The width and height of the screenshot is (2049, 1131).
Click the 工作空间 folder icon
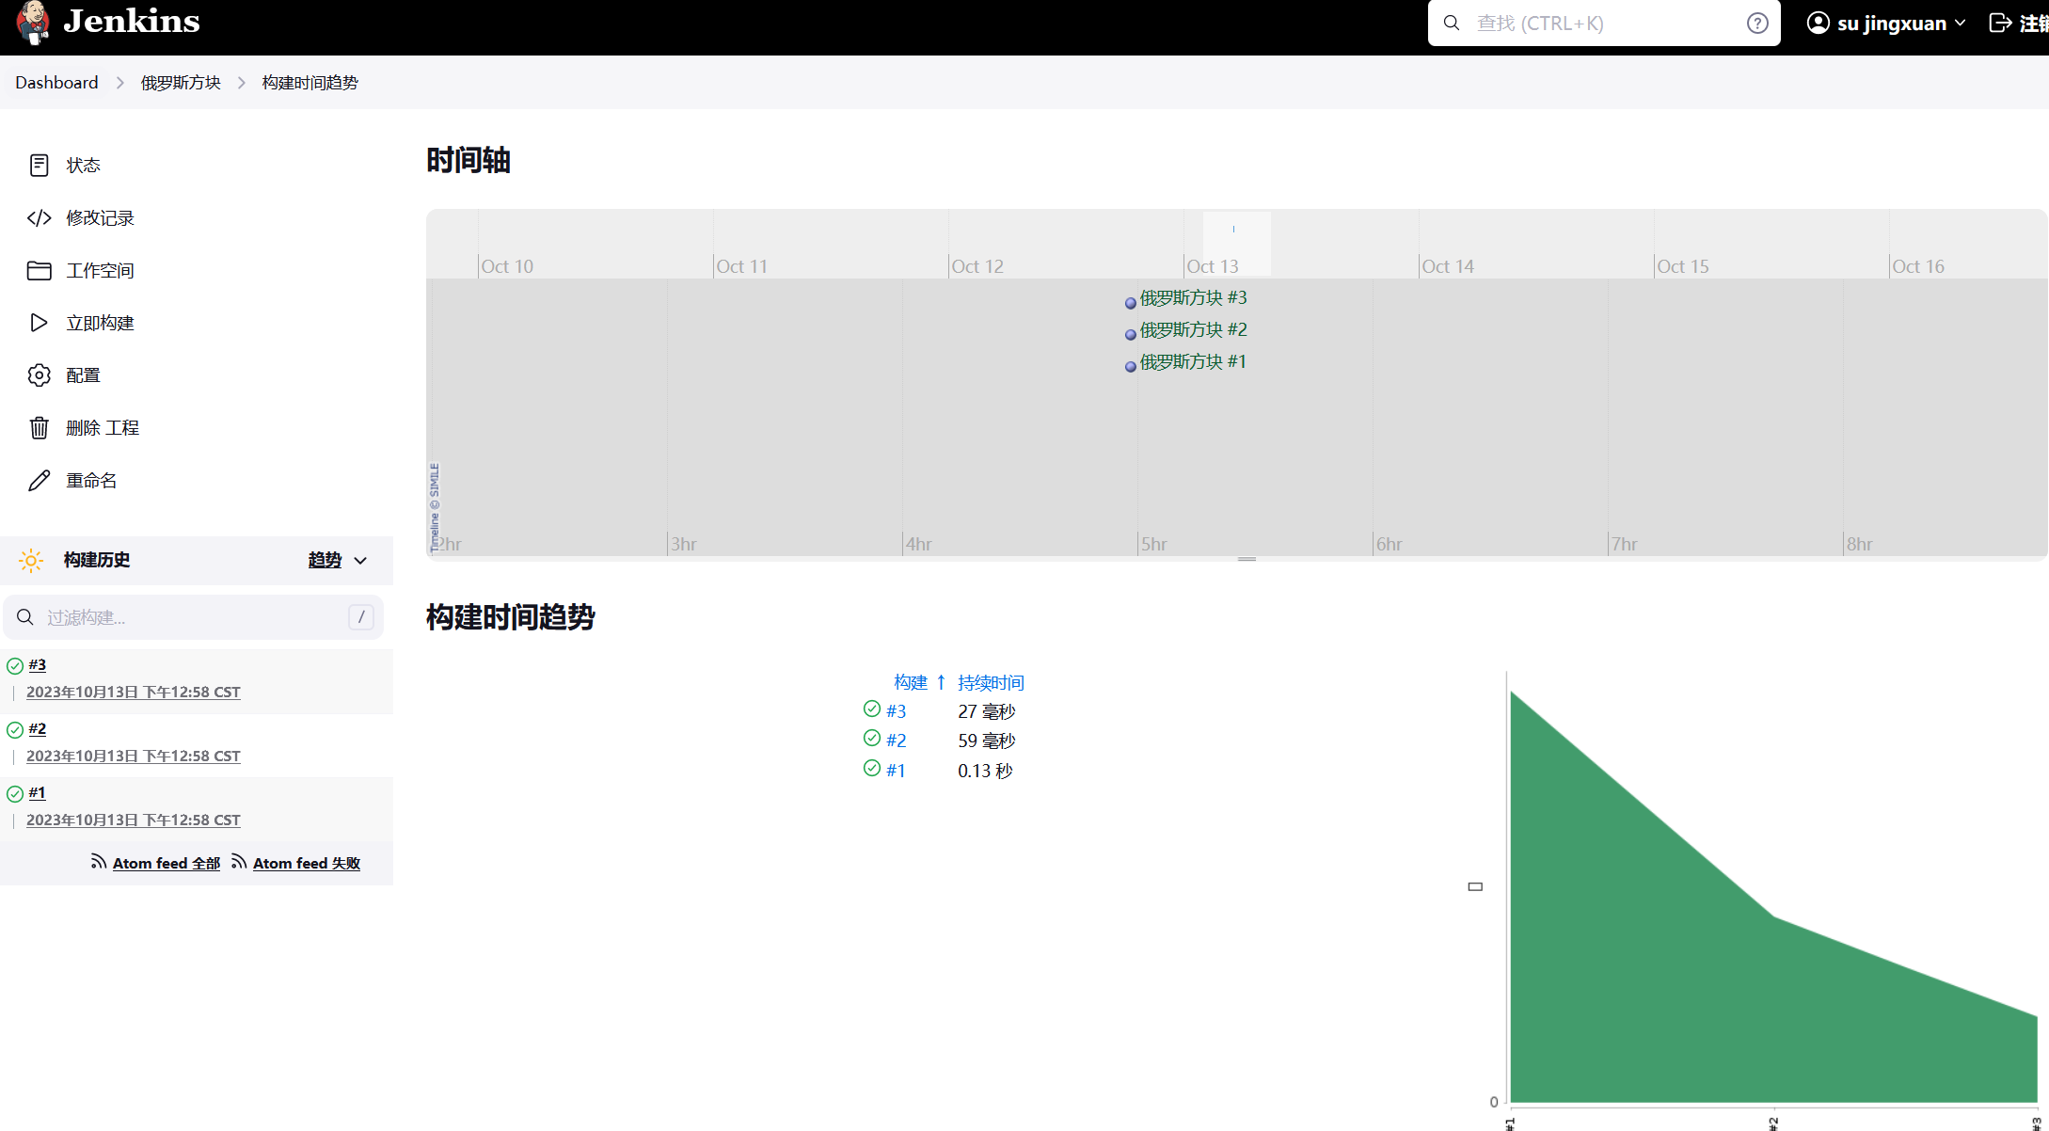point(39,271)
